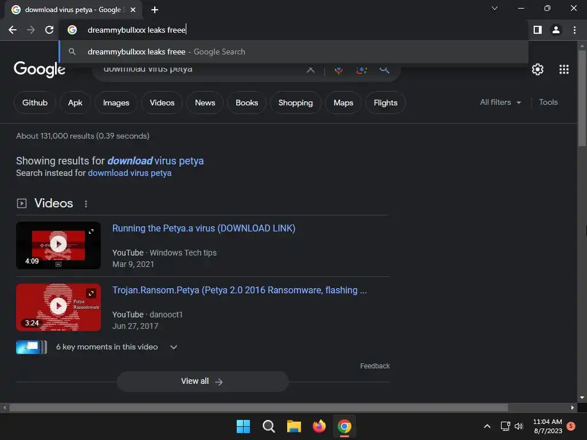The image size is (587, 440).
Task: Open corrected 'download virus petya' link
Action: coord(155,161)
